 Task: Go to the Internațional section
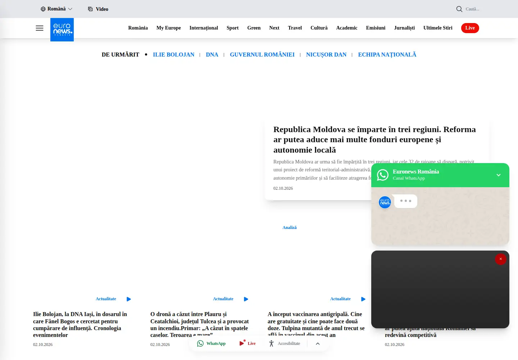(204, 28)
